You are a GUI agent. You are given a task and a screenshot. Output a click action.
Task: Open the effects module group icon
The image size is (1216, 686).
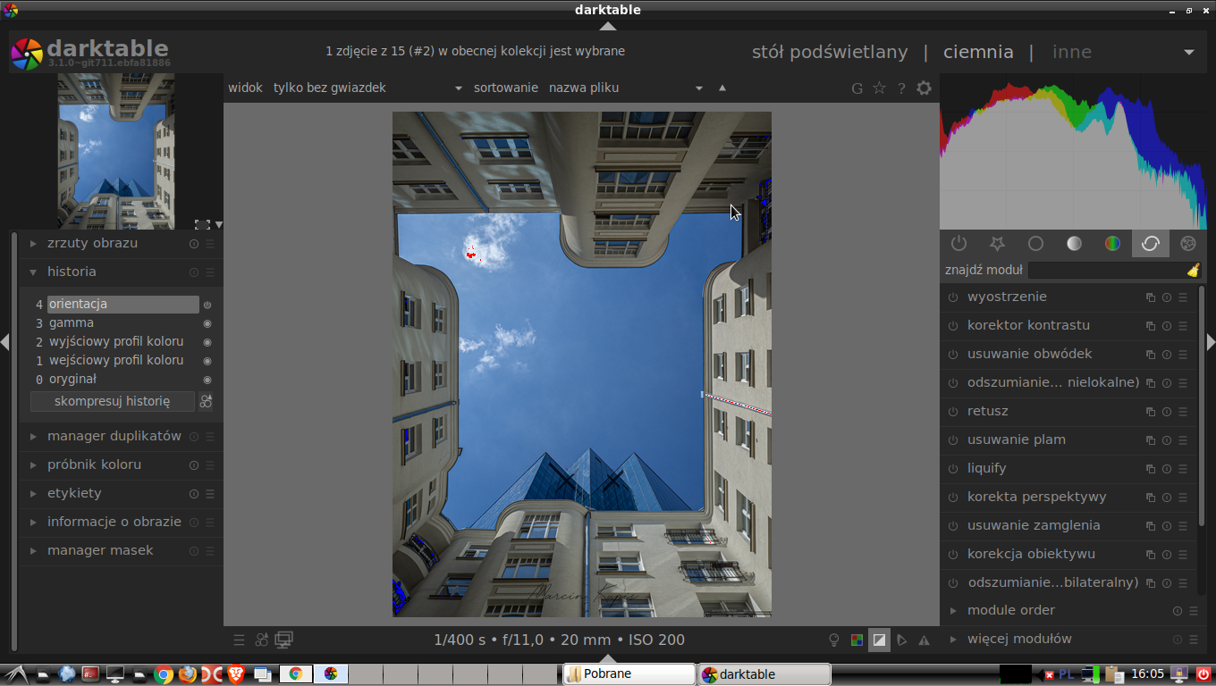(1188, 243)
